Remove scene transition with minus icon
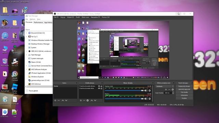Screen dimensions: 219x123 pyautogui.click(x=169, y=90)
